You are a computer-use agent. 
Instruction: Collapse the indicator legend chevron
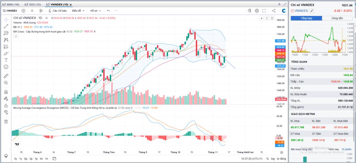click(x=16, y=36)
